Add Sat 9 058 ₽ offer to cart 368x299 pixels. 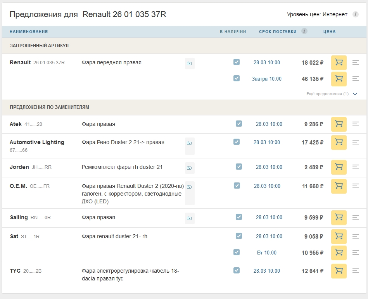click(339, 236)
